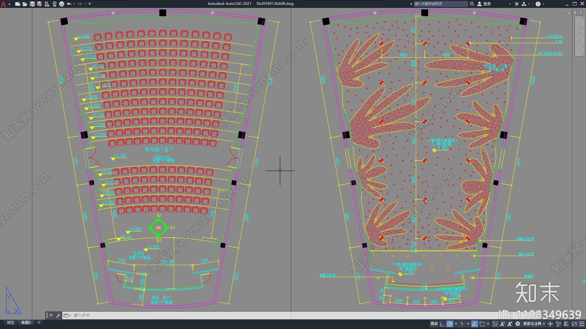Screen dimensions: 586x329
Task: Switch to the 布局1 layout tab
Action: [x=26, y=322]
